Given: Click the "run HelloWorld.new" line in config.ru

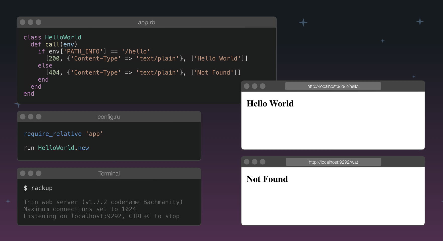Looking at the screenshot, I should 57,148.
